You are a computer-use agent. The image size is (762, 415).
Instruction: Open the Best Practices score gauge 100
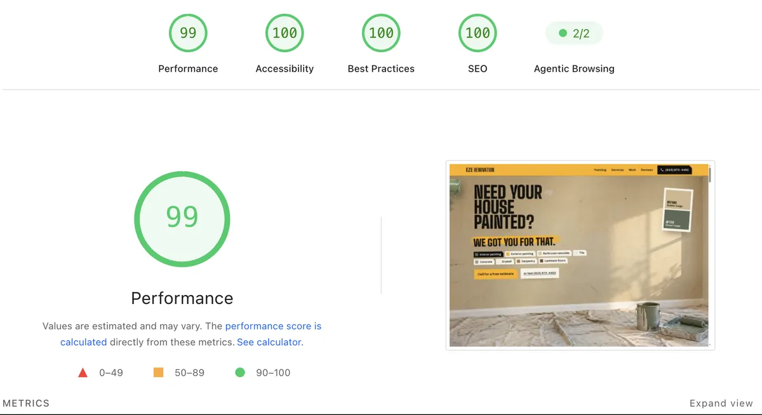[x=381, y=33]
